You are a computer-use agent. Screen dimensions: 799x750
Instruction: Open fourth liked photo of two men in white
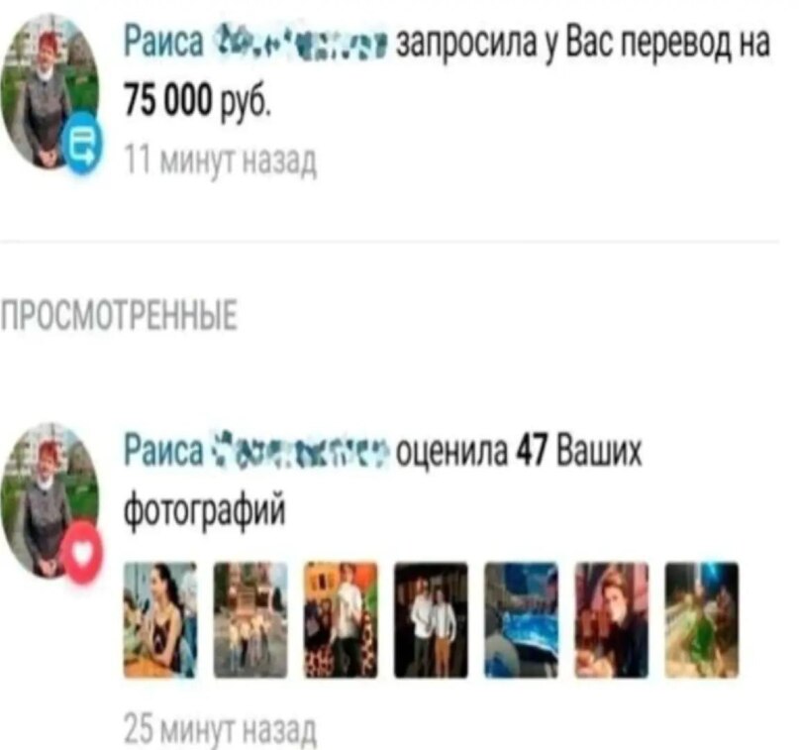pyautogui.click(x=431, y=620)
